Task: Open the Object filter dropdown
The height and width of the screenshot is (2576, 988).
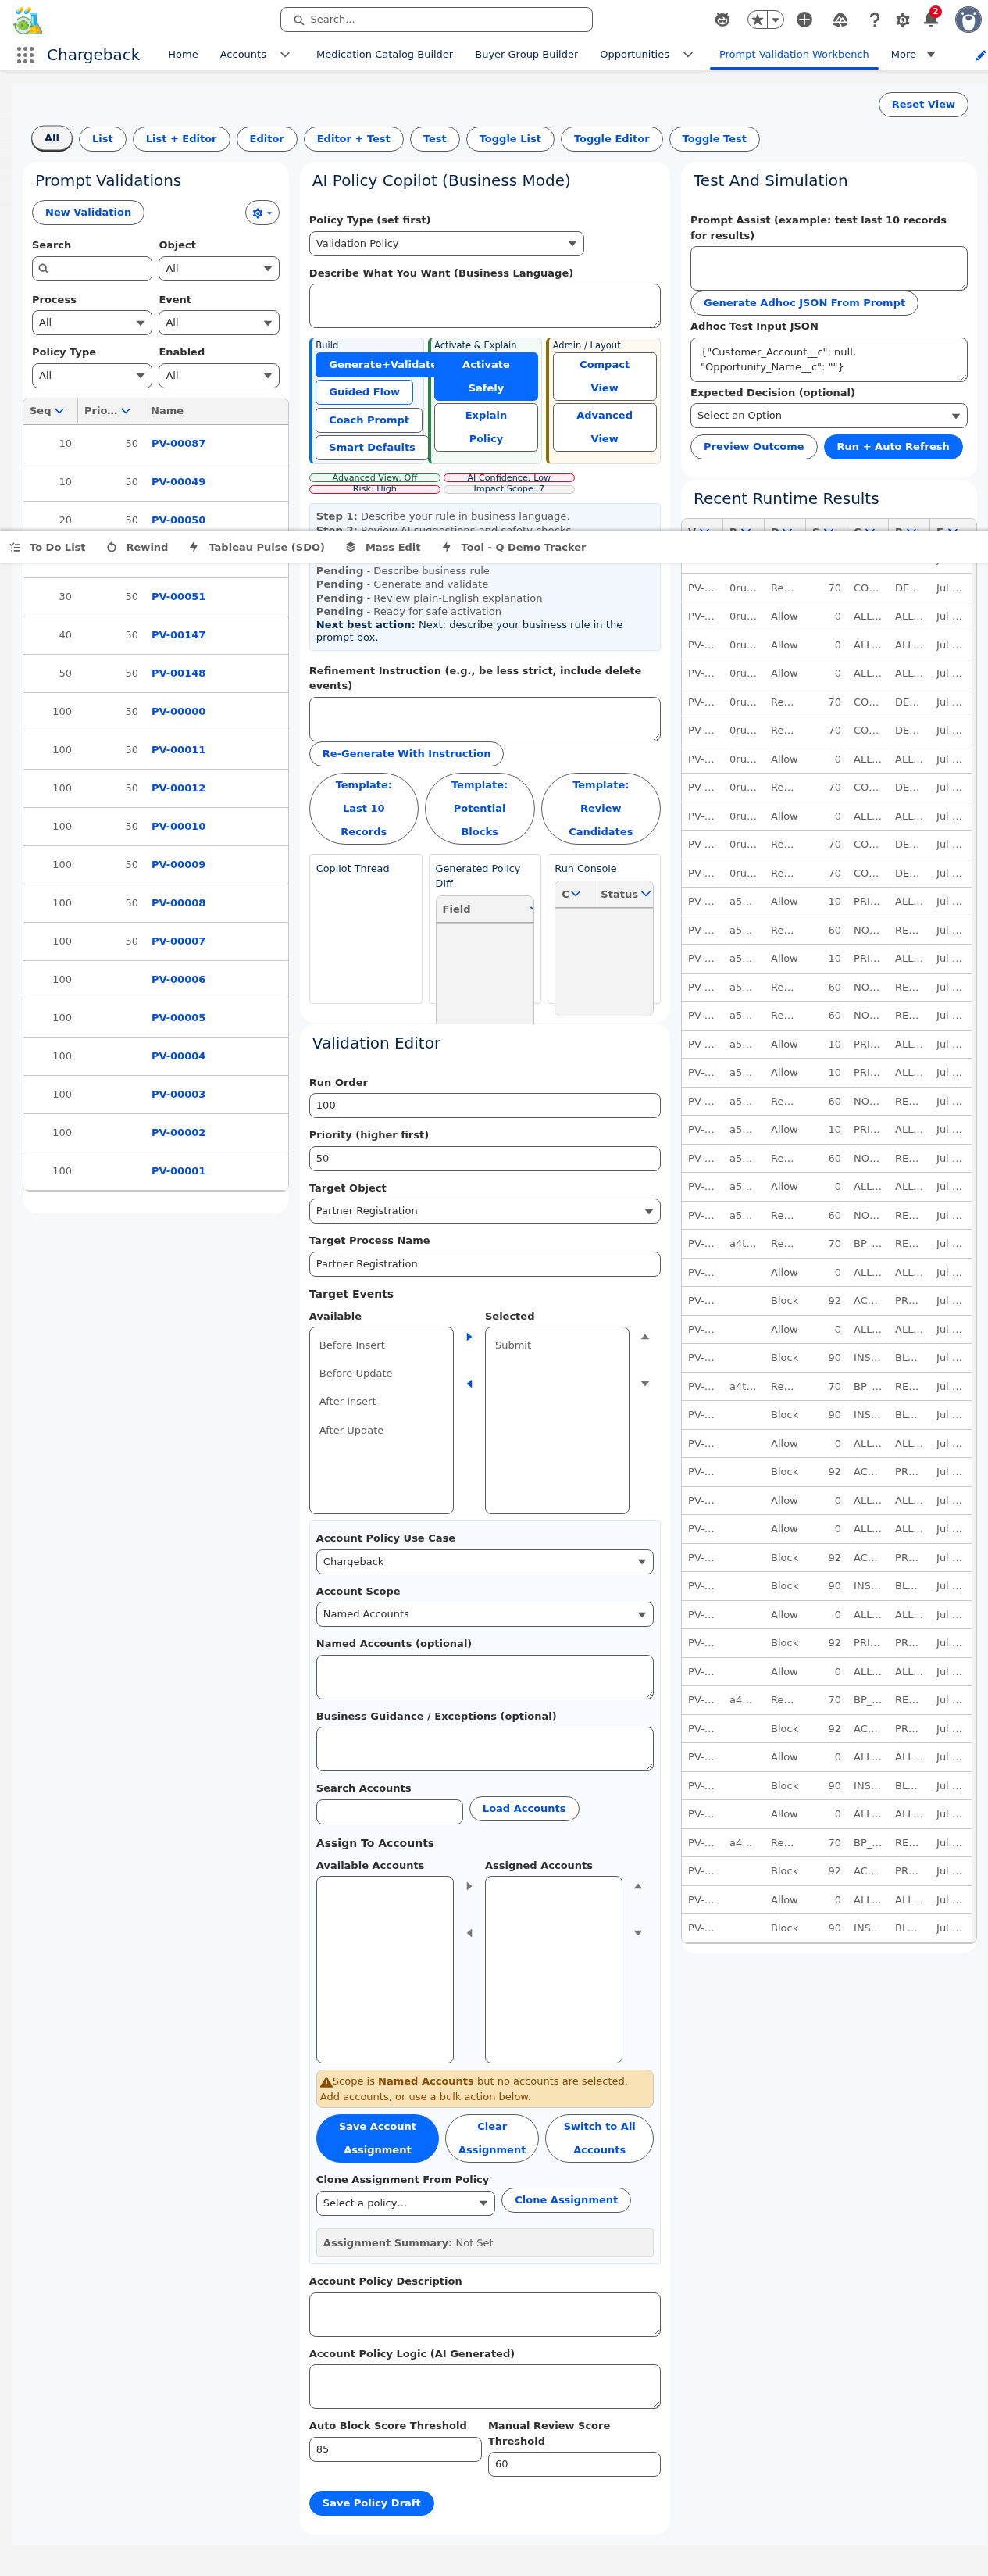Action: click(219, 269)
